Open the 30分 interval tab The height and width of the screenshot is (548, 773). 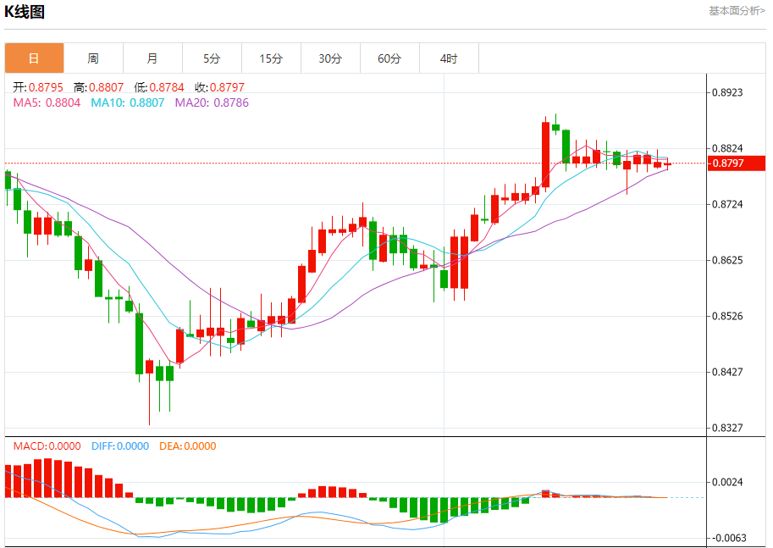pyautogui.click(x=330, y=58)
